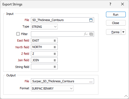Enable the Filter checkbox
The image size is (129, 99).
pos(18,34)
